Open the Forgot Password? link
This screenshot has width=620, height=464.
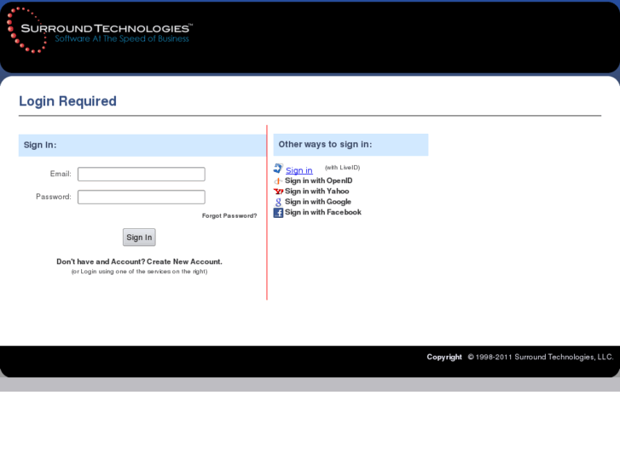coord(229,215)
